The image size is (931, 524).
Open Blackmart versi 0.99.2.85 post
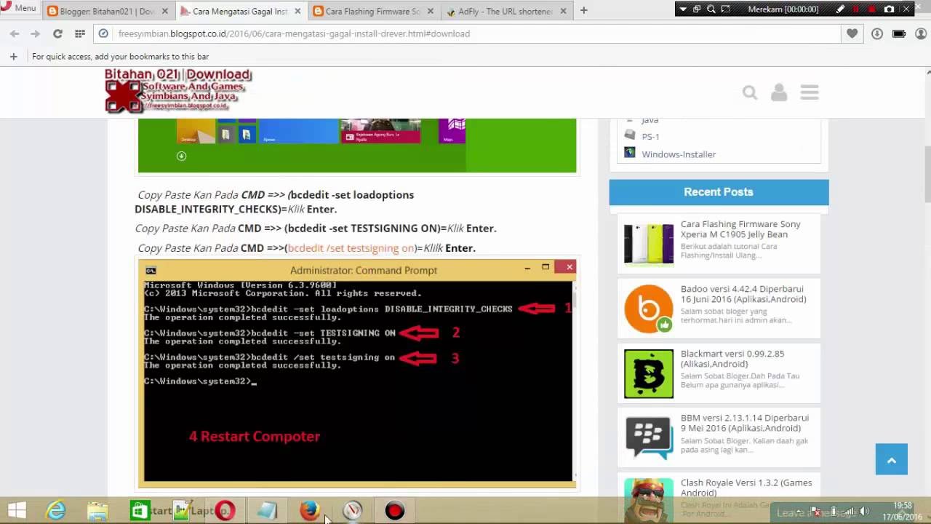pyautogui.click(x=732, y=359)
